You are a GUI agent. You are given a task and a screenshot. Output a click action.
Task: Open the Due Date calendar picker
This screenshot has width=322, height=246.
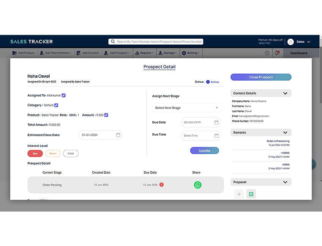[216, 122]
